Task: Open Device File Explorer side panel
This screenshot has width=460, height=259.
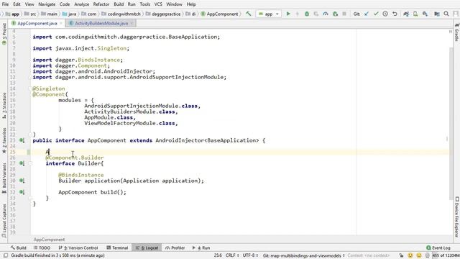Action: (456, 217)
